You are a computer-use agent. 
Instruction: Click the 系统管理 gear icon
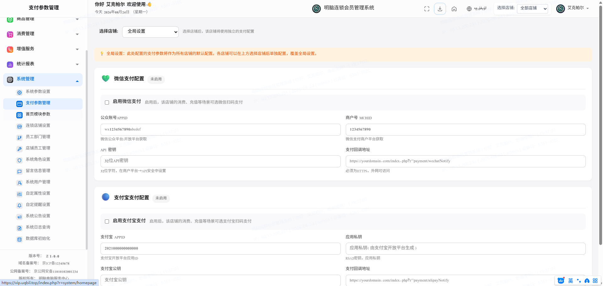pos(10,79)
